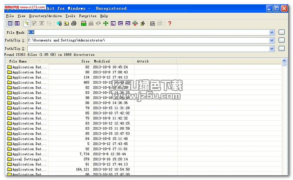Click the greyed-out crossed-box toolbar icon
Screen dimensions: 293x180
click(42, 23)
